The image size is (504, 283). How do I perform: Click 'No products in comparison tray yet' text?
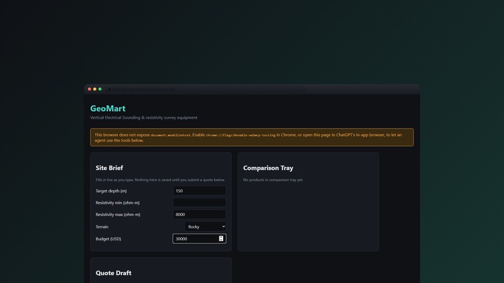tap(273, 180)
